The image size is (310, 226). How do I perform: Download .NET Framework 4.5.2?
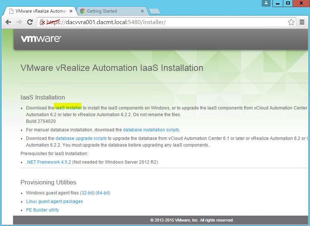click(48, 162)
